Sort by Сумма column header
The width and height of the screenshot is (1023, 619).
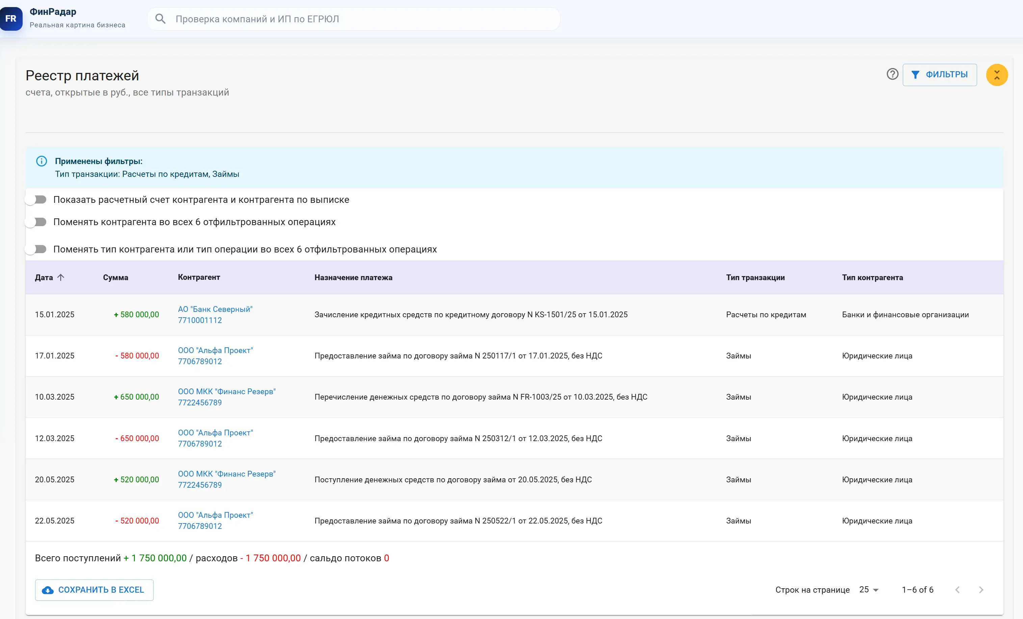[115, 277]
